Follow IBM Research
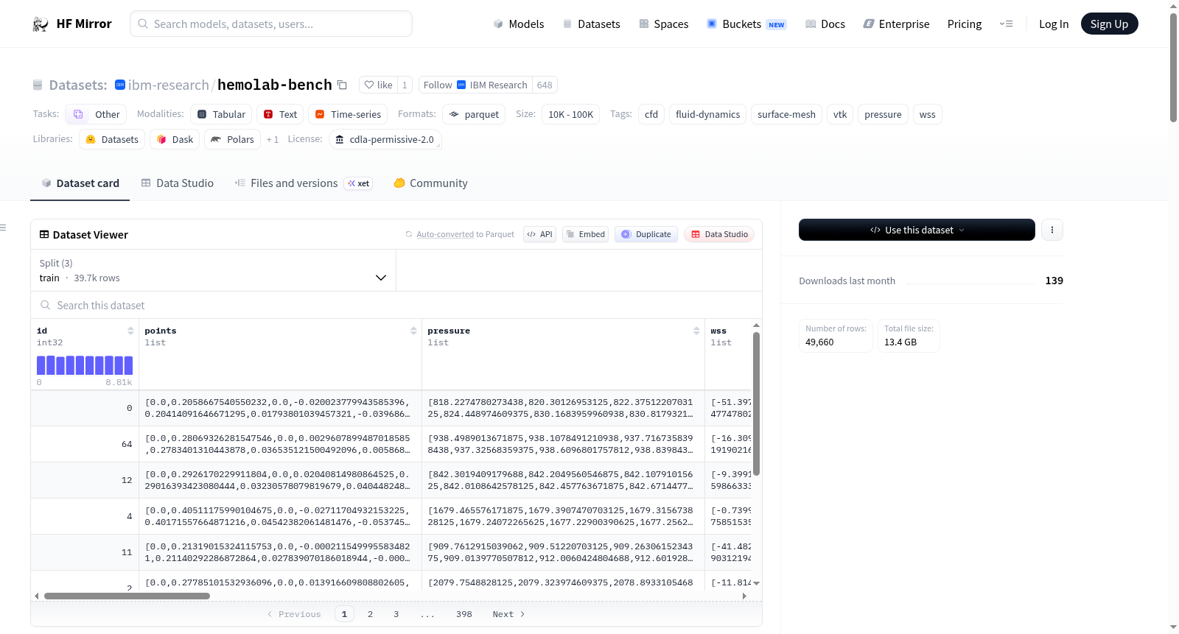This screenshot has width=1179, height=634. [476, 85]
